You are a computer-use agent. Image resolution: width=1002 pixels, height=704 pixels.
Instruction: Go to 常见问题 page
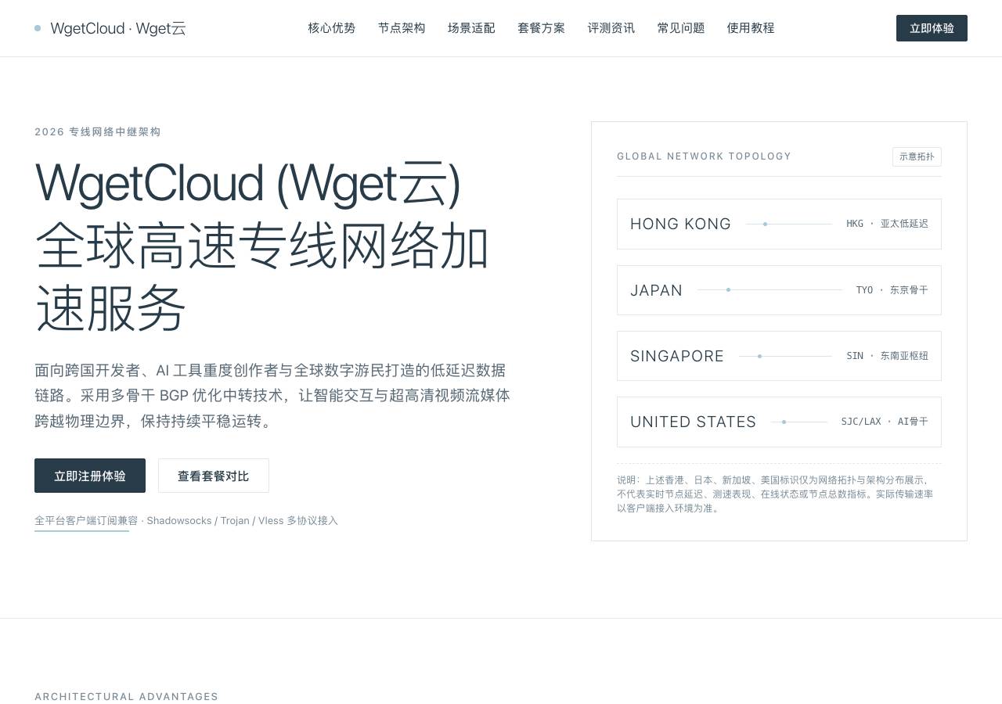pyautogui.click(x=681, y=28)
